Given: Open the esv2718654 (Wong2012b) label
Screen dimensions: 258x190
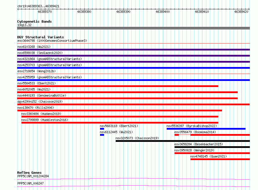Looking at the screenshot, I should (37, 71).
